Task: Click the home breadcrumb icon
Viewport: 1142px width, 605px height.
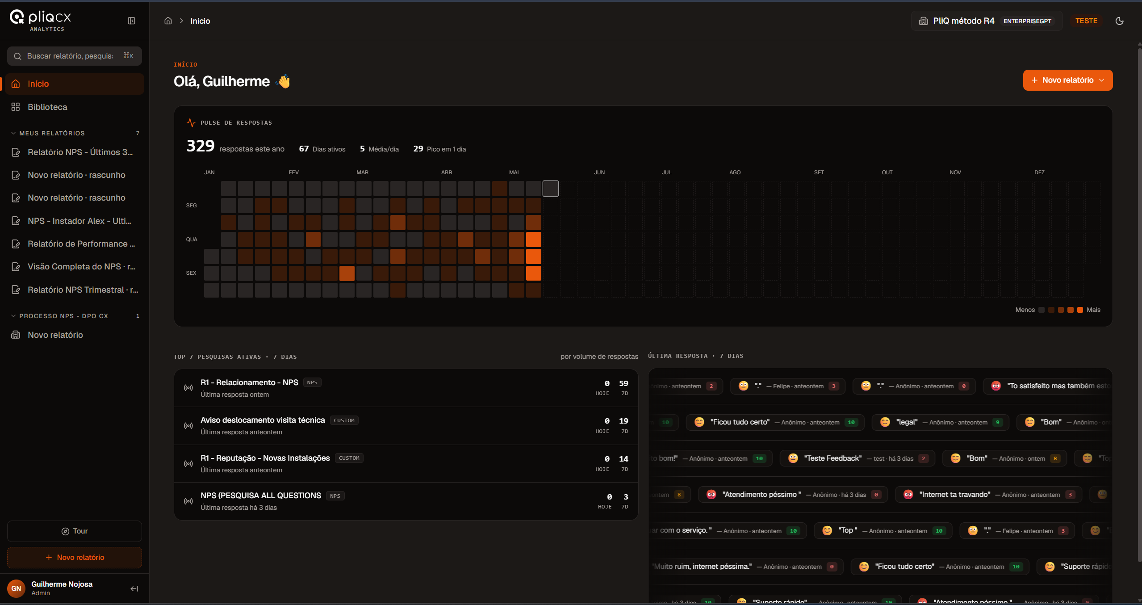Action: tap(168, 21)
